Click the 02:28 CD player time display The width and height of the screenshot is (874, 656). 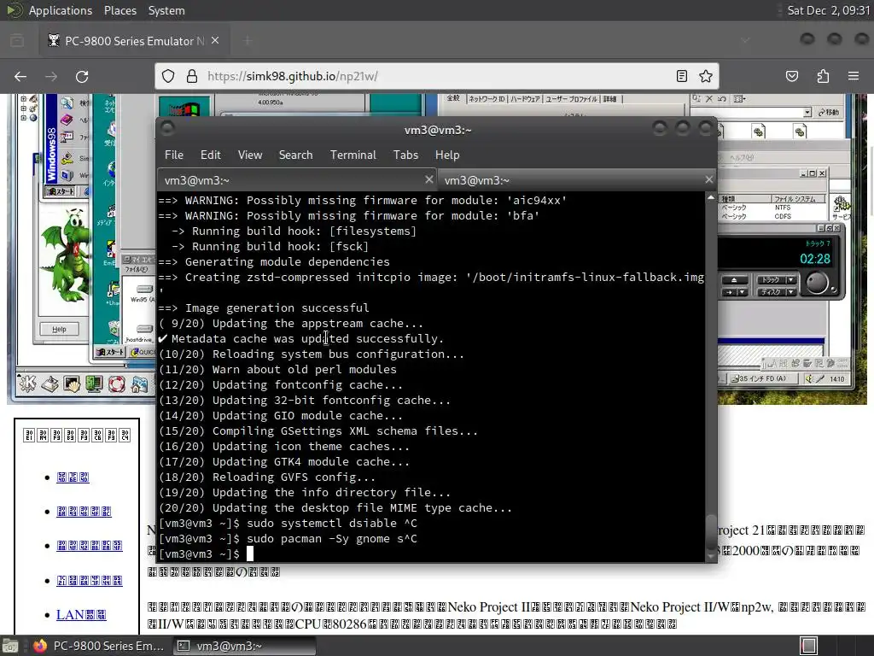click(x=815, y=259)
